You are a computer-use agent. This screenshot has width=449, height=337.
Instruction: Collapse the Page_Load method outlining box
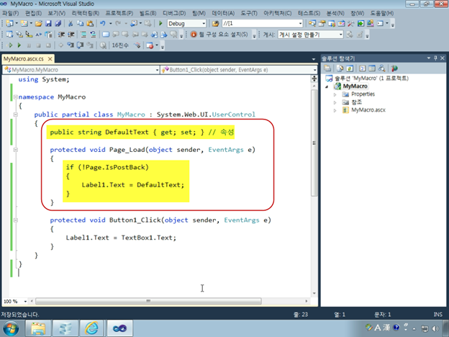click(x=15, y=150)
